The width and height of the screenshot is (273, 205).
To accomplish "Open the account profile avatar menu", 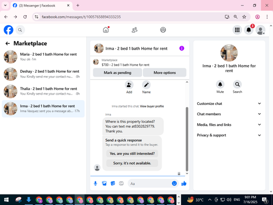I will pyautogui.click(x=260, y=30).
